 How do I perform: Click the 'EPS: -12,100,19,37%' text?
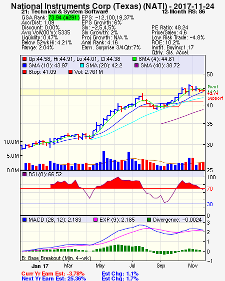pos(107,17)
